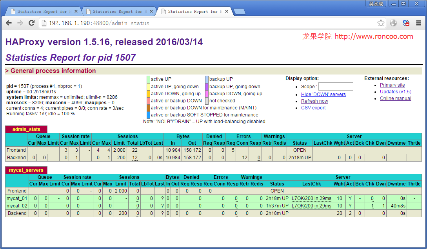Image resolution: width=427 pixels, height=249 pixels.
Task: Open Updates (v1.5) link
Action: [x=395, y=91]
